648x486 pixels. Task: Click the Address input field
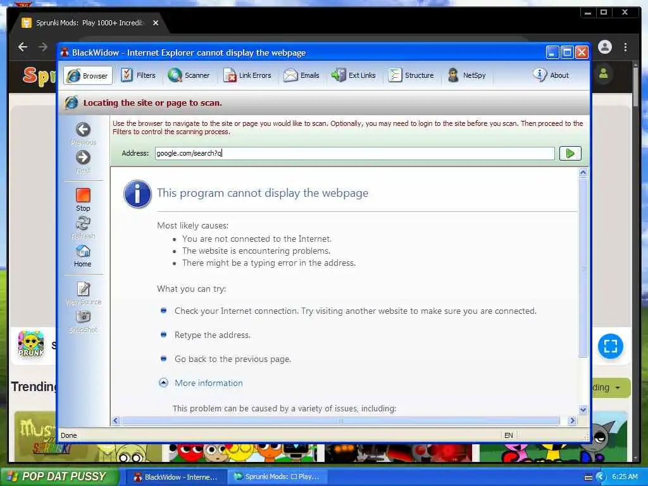[354, 153]
